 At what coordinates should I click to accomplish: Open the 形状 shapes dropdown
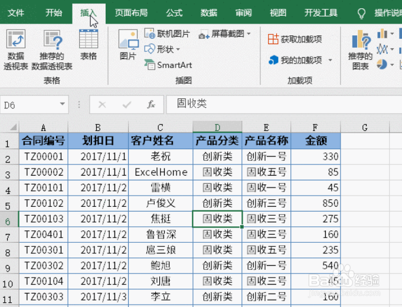tap(162, 49)
